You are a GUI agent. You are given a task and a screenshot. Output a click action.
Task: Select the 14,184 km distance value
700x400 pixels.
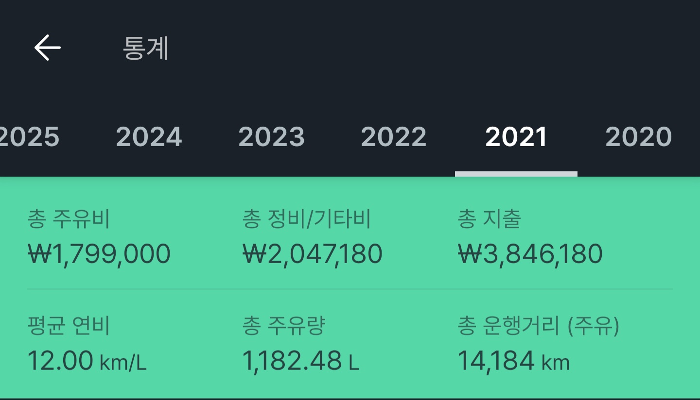[513, 361]
